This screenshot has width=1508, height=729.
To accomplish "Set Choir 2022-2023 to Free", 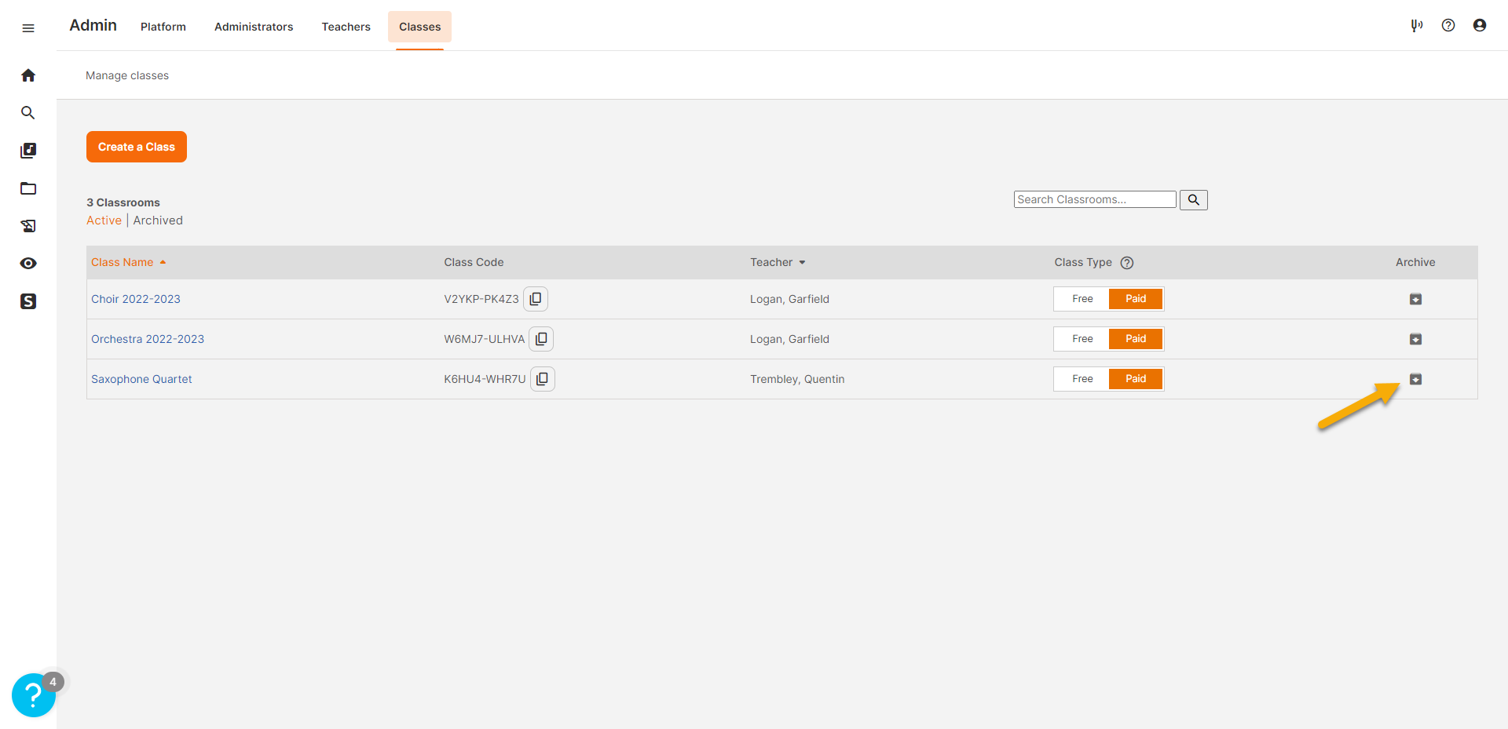I will coord(1082,299).
